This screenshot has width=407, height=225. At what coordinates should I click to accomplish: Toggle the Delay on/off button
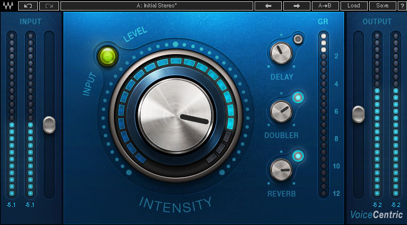(x=298, y=39)
